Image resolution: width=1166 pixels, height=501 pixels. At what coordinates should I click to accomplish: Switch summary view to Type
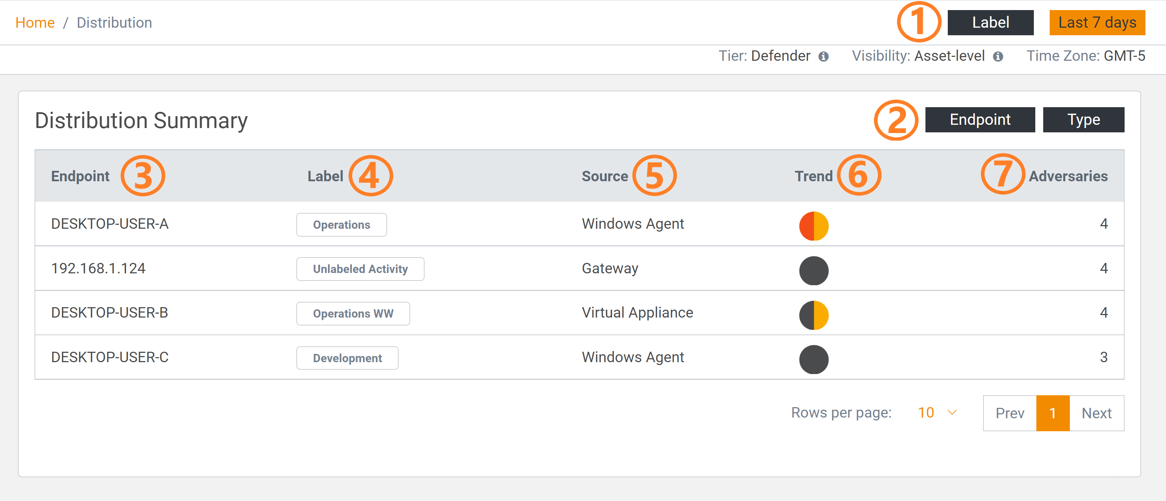[x=1083, y=120]
